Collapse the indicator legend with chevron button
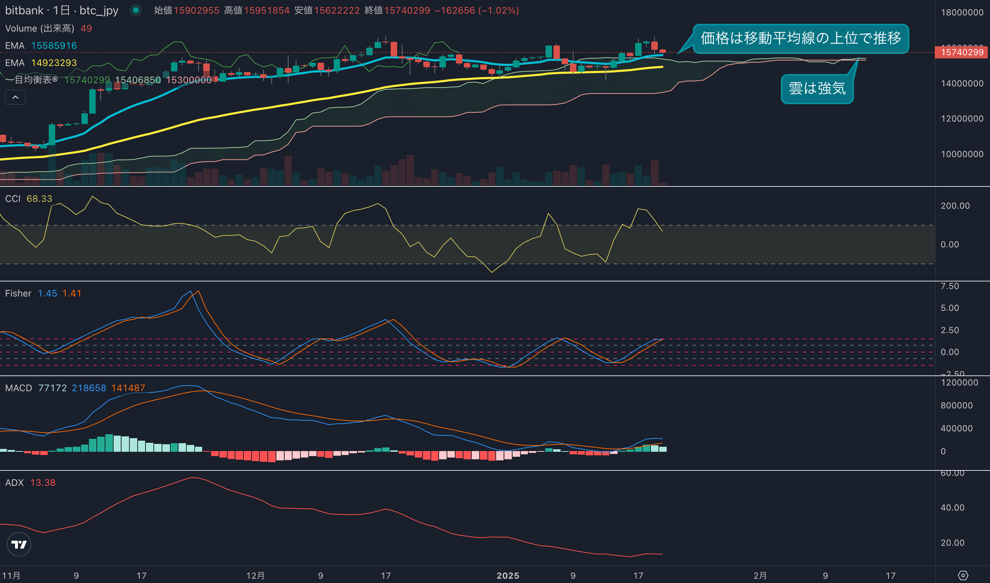This screenshot has height=583, width=990. [x=15, y=97]
